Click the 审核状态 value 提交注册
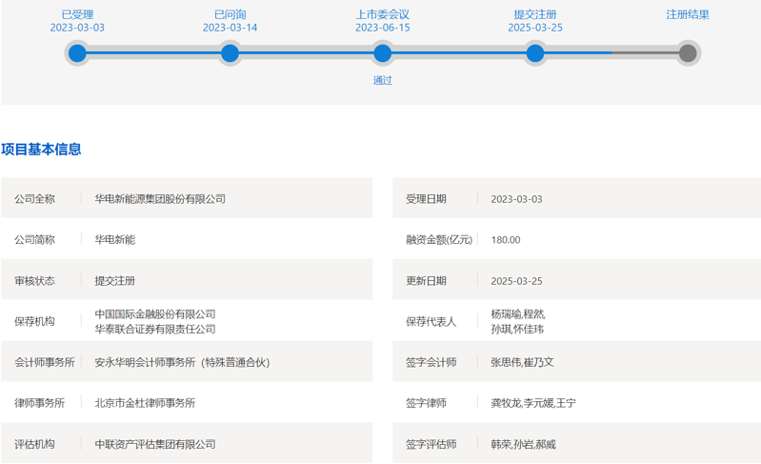Screen dimensions: 761x464 pos(114,281)
